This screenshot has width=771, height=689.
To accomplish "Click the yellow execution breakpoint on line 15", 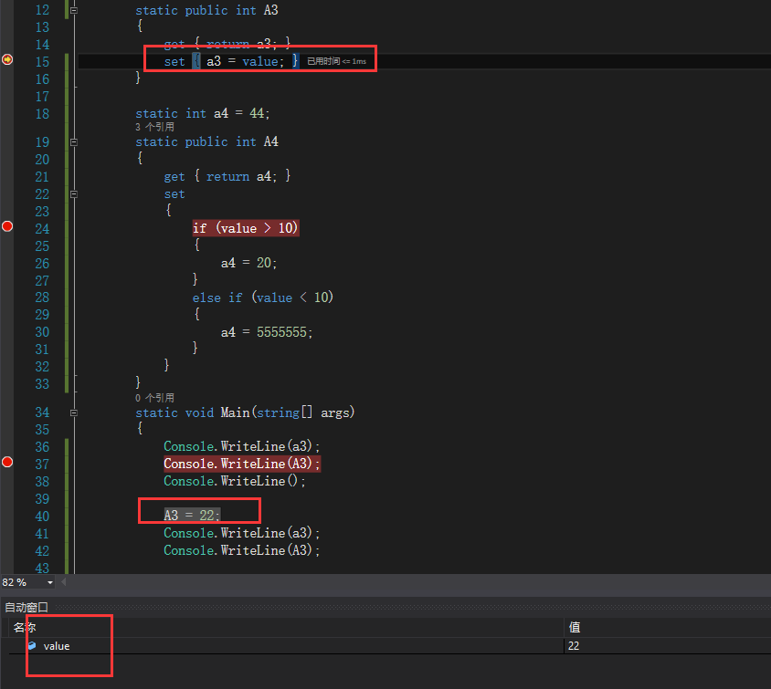I will [x=7, y=58].
